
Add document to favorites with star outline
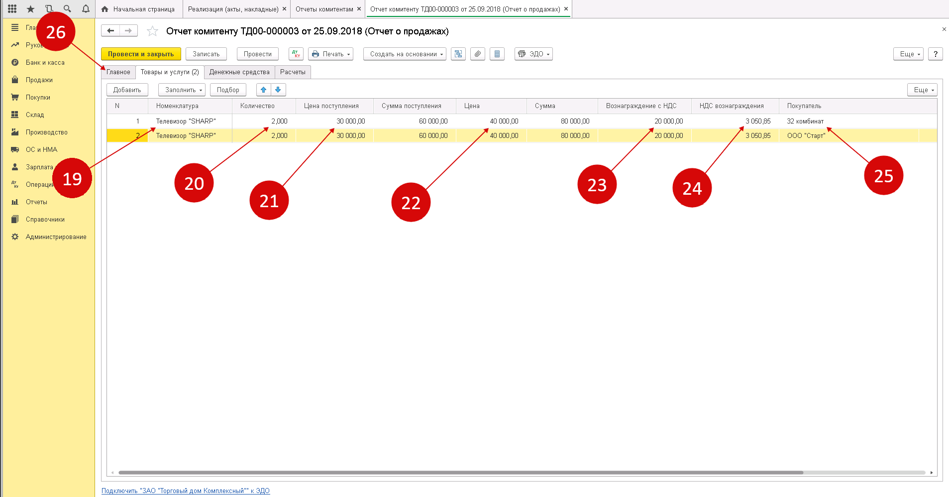[152, 31]
